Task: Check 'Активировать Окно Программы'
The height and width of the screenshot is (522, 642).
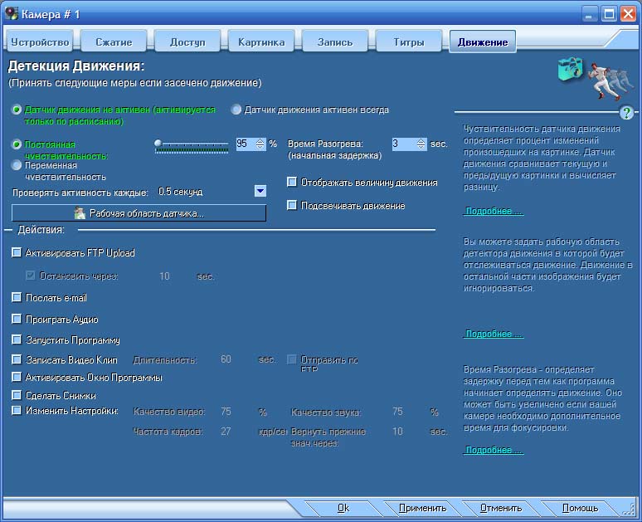Action: 17,377
